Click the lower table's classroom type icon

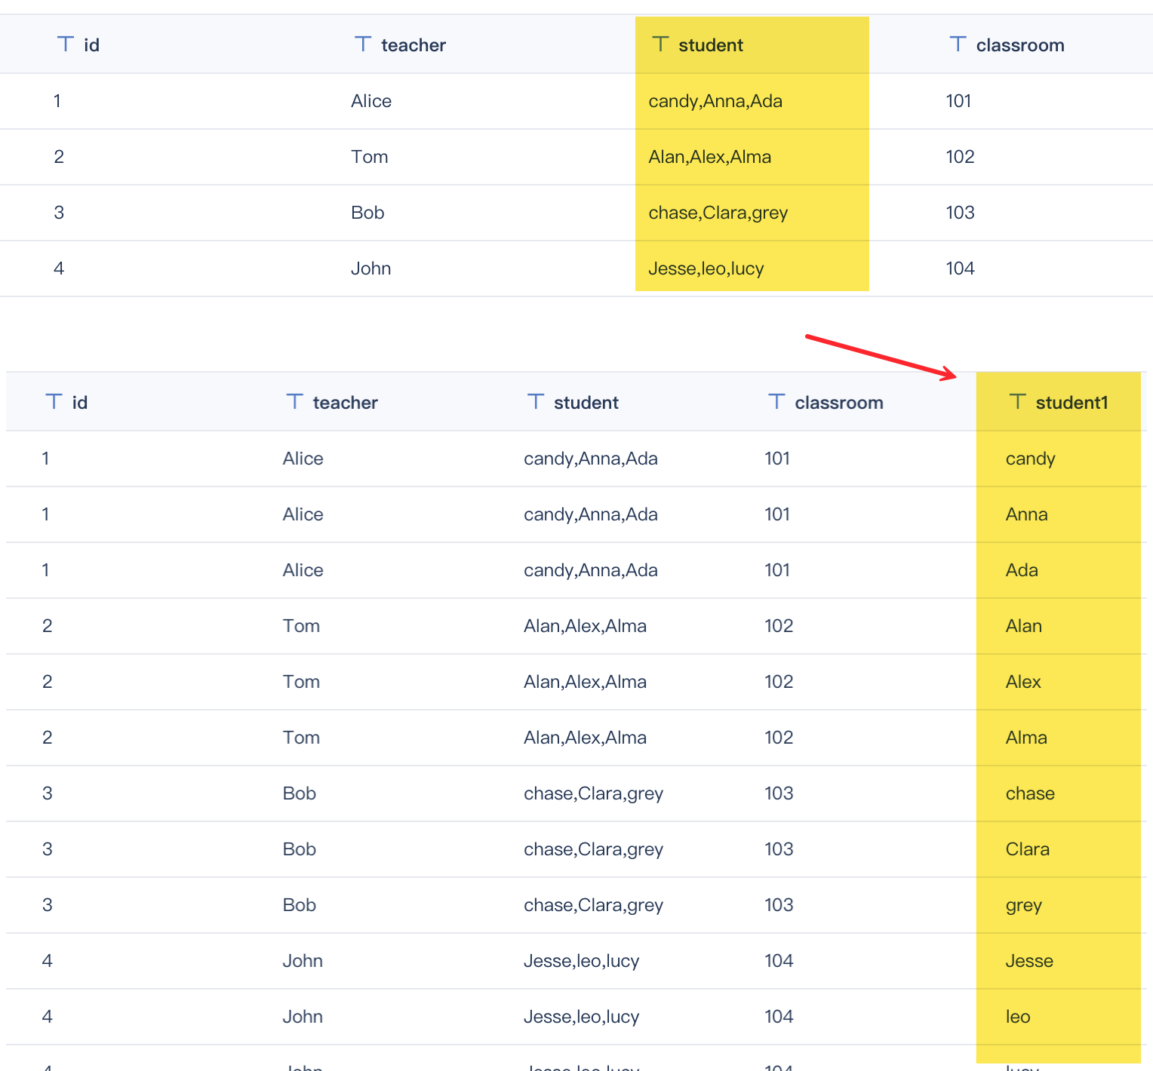pyautogui.click(x=776, y=401)
